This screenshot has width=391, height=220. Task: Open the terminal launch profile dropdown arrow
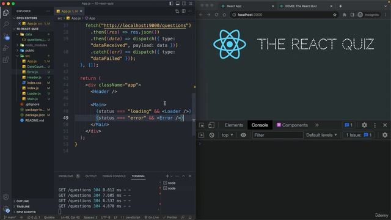[x=172, y=176]
